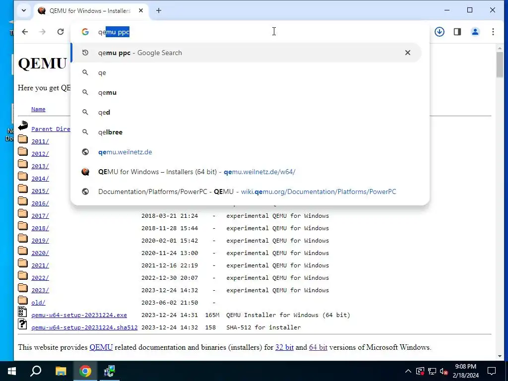The image size is (508, 381).
Task: Choose the qemu ppc Google Search suggestion
Action: pyautogui.click(x=246, y=53)
